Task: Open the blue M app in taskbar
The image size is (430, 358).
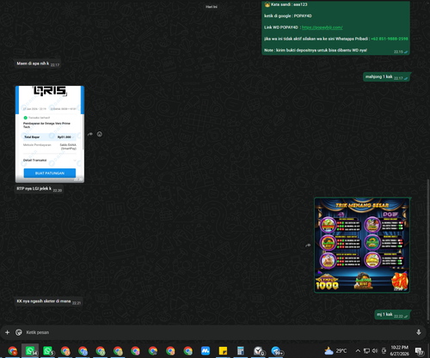Action: click(206, 351)
